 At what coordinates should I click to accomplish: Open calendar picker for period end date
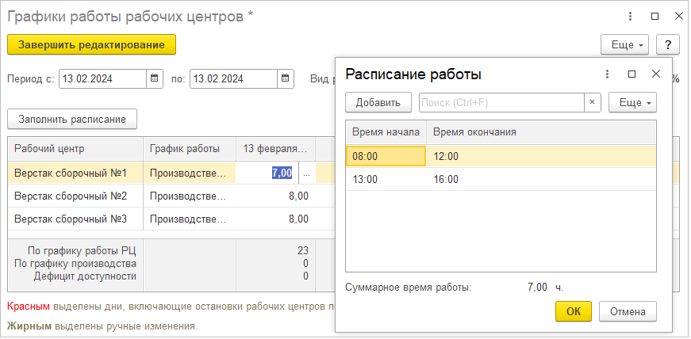click(x=286, y=79)
